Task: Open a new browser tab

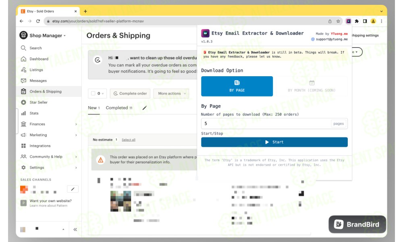Action: point(85,11)
